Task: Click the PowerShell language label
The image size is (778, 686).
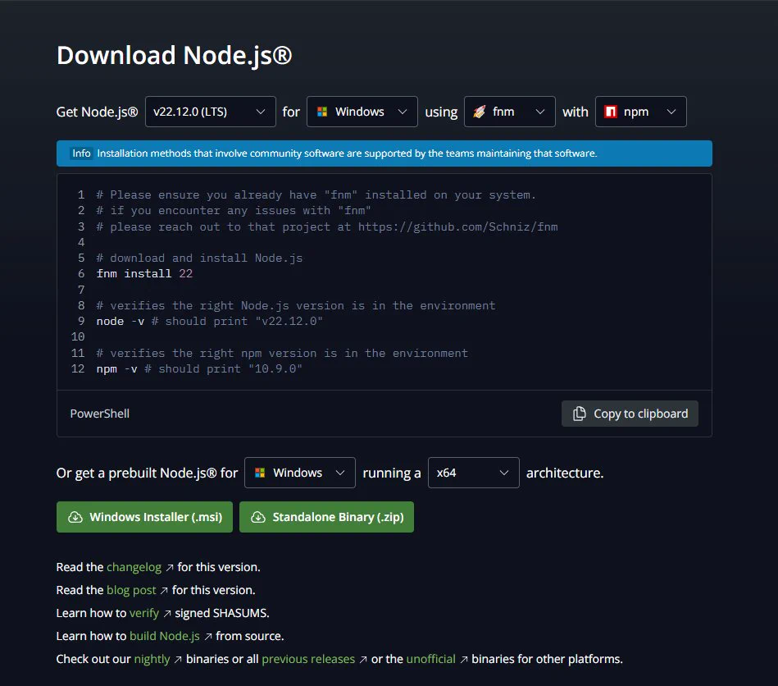Action: [x=100, y=414]
